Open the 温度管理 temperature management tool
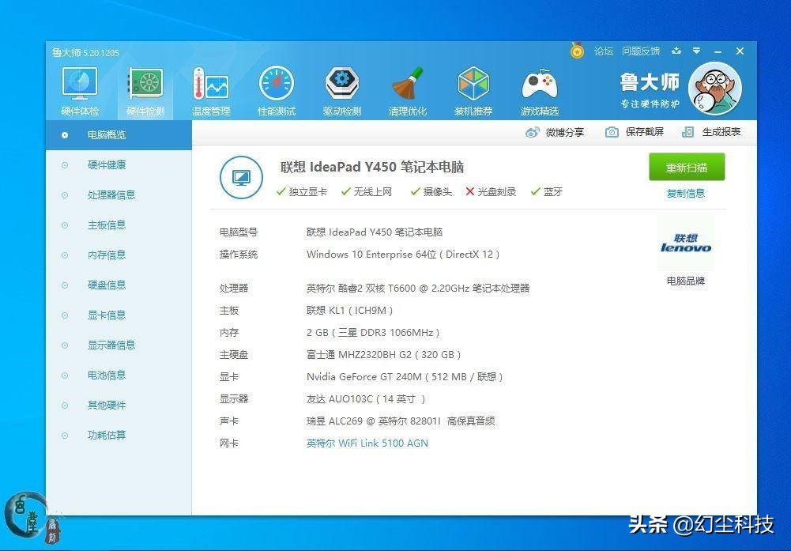 [x=209, y=87]
